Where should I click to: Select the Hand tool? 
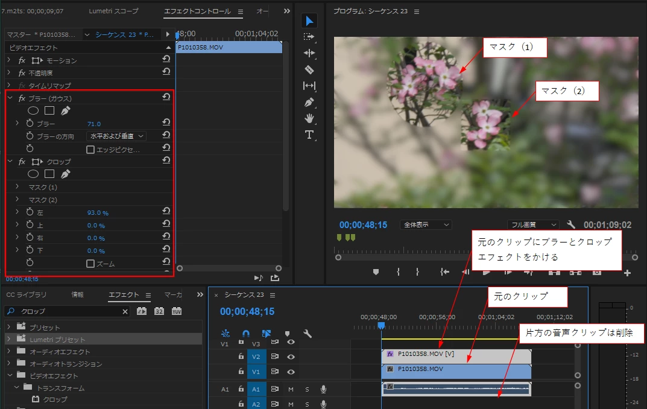tap(309, 118)
